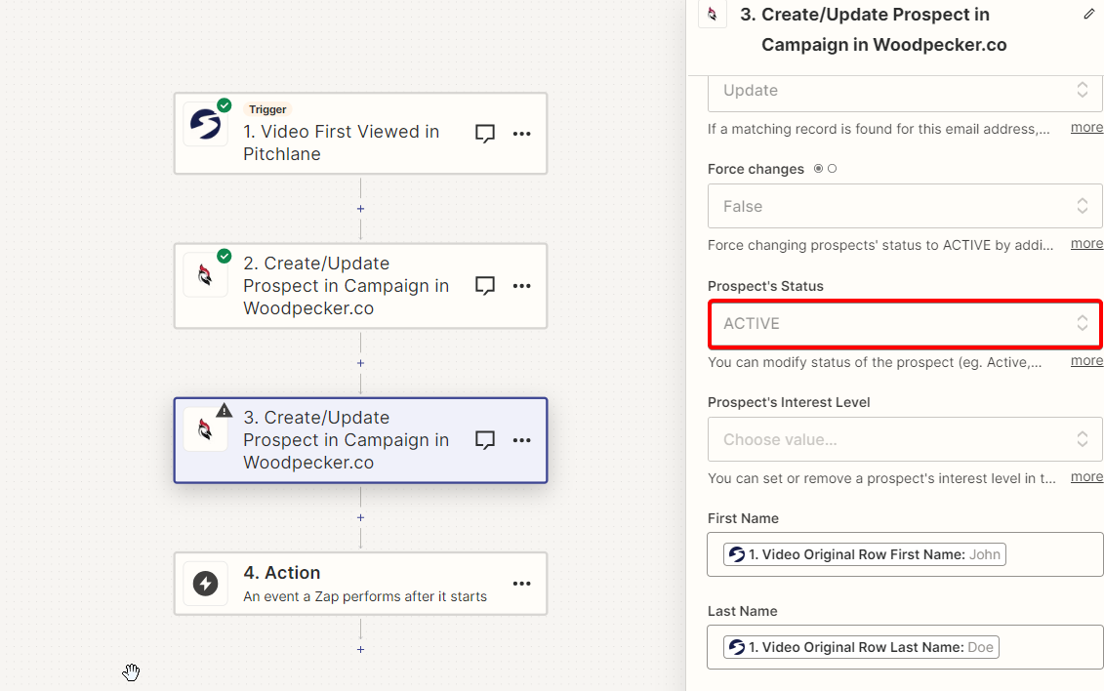1104x691 pixels.
Task: Click the Trigger label badge
Action: click(x=267, y=109)
